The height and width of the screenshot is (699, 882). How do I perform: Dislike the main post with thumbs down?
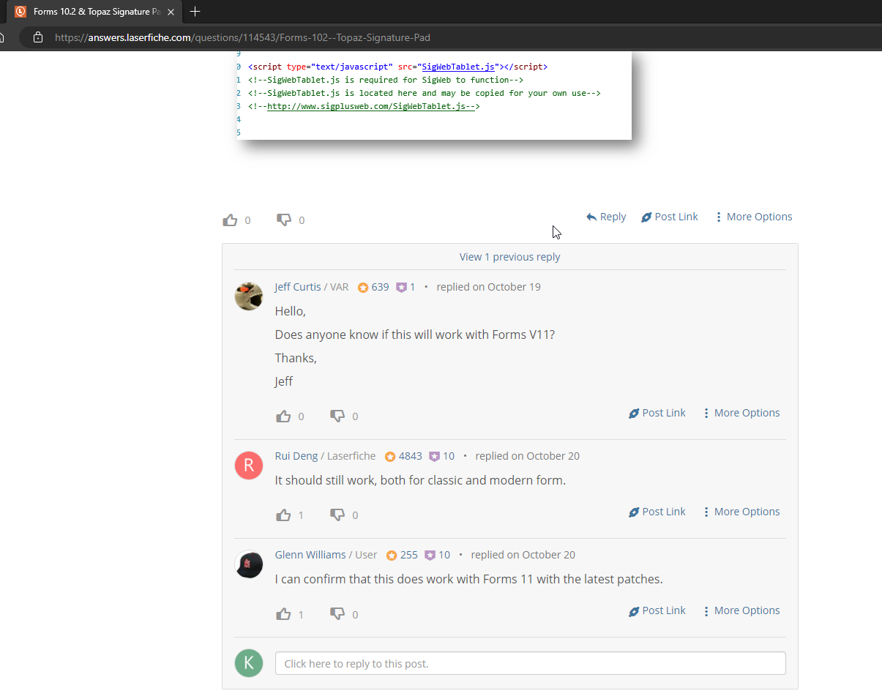point(284,220)
